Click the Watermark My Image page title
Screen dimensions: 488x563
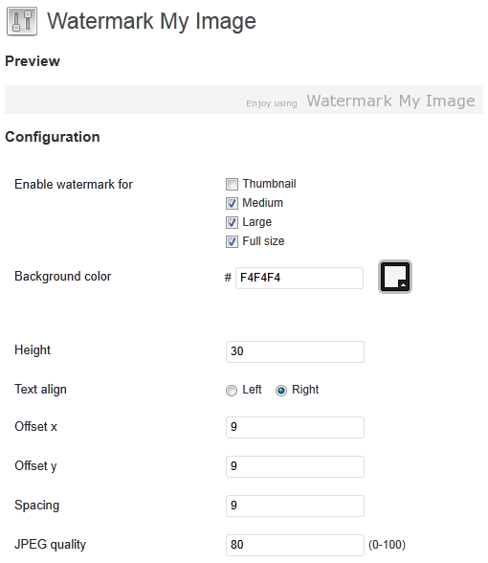click(151, 21)
